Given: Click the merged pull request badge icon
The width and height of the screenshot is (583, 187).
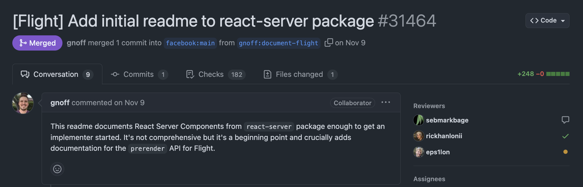Looking at the screenshot, I should [x=23, y=43].
